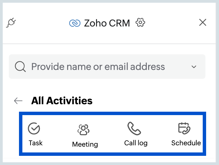Image resolution: width=219 pixels, height=165 pixels.
Task: Select the Call log phone icon
Action: tap(134, 129)
